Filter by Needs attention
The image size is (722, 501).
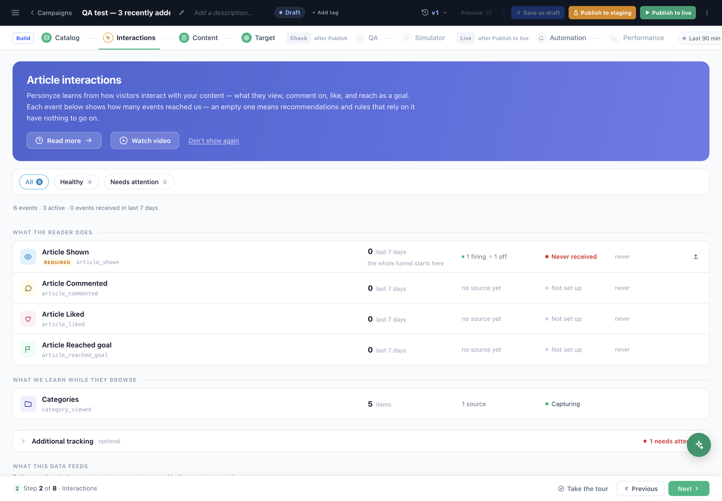tap(139, 182)
